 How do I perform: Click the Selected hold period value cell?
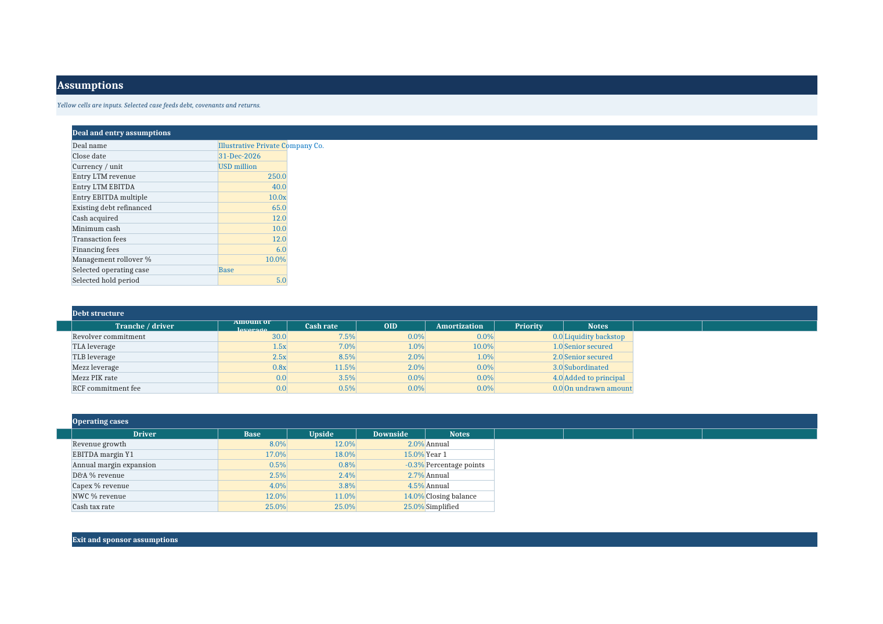coord(253,280)
